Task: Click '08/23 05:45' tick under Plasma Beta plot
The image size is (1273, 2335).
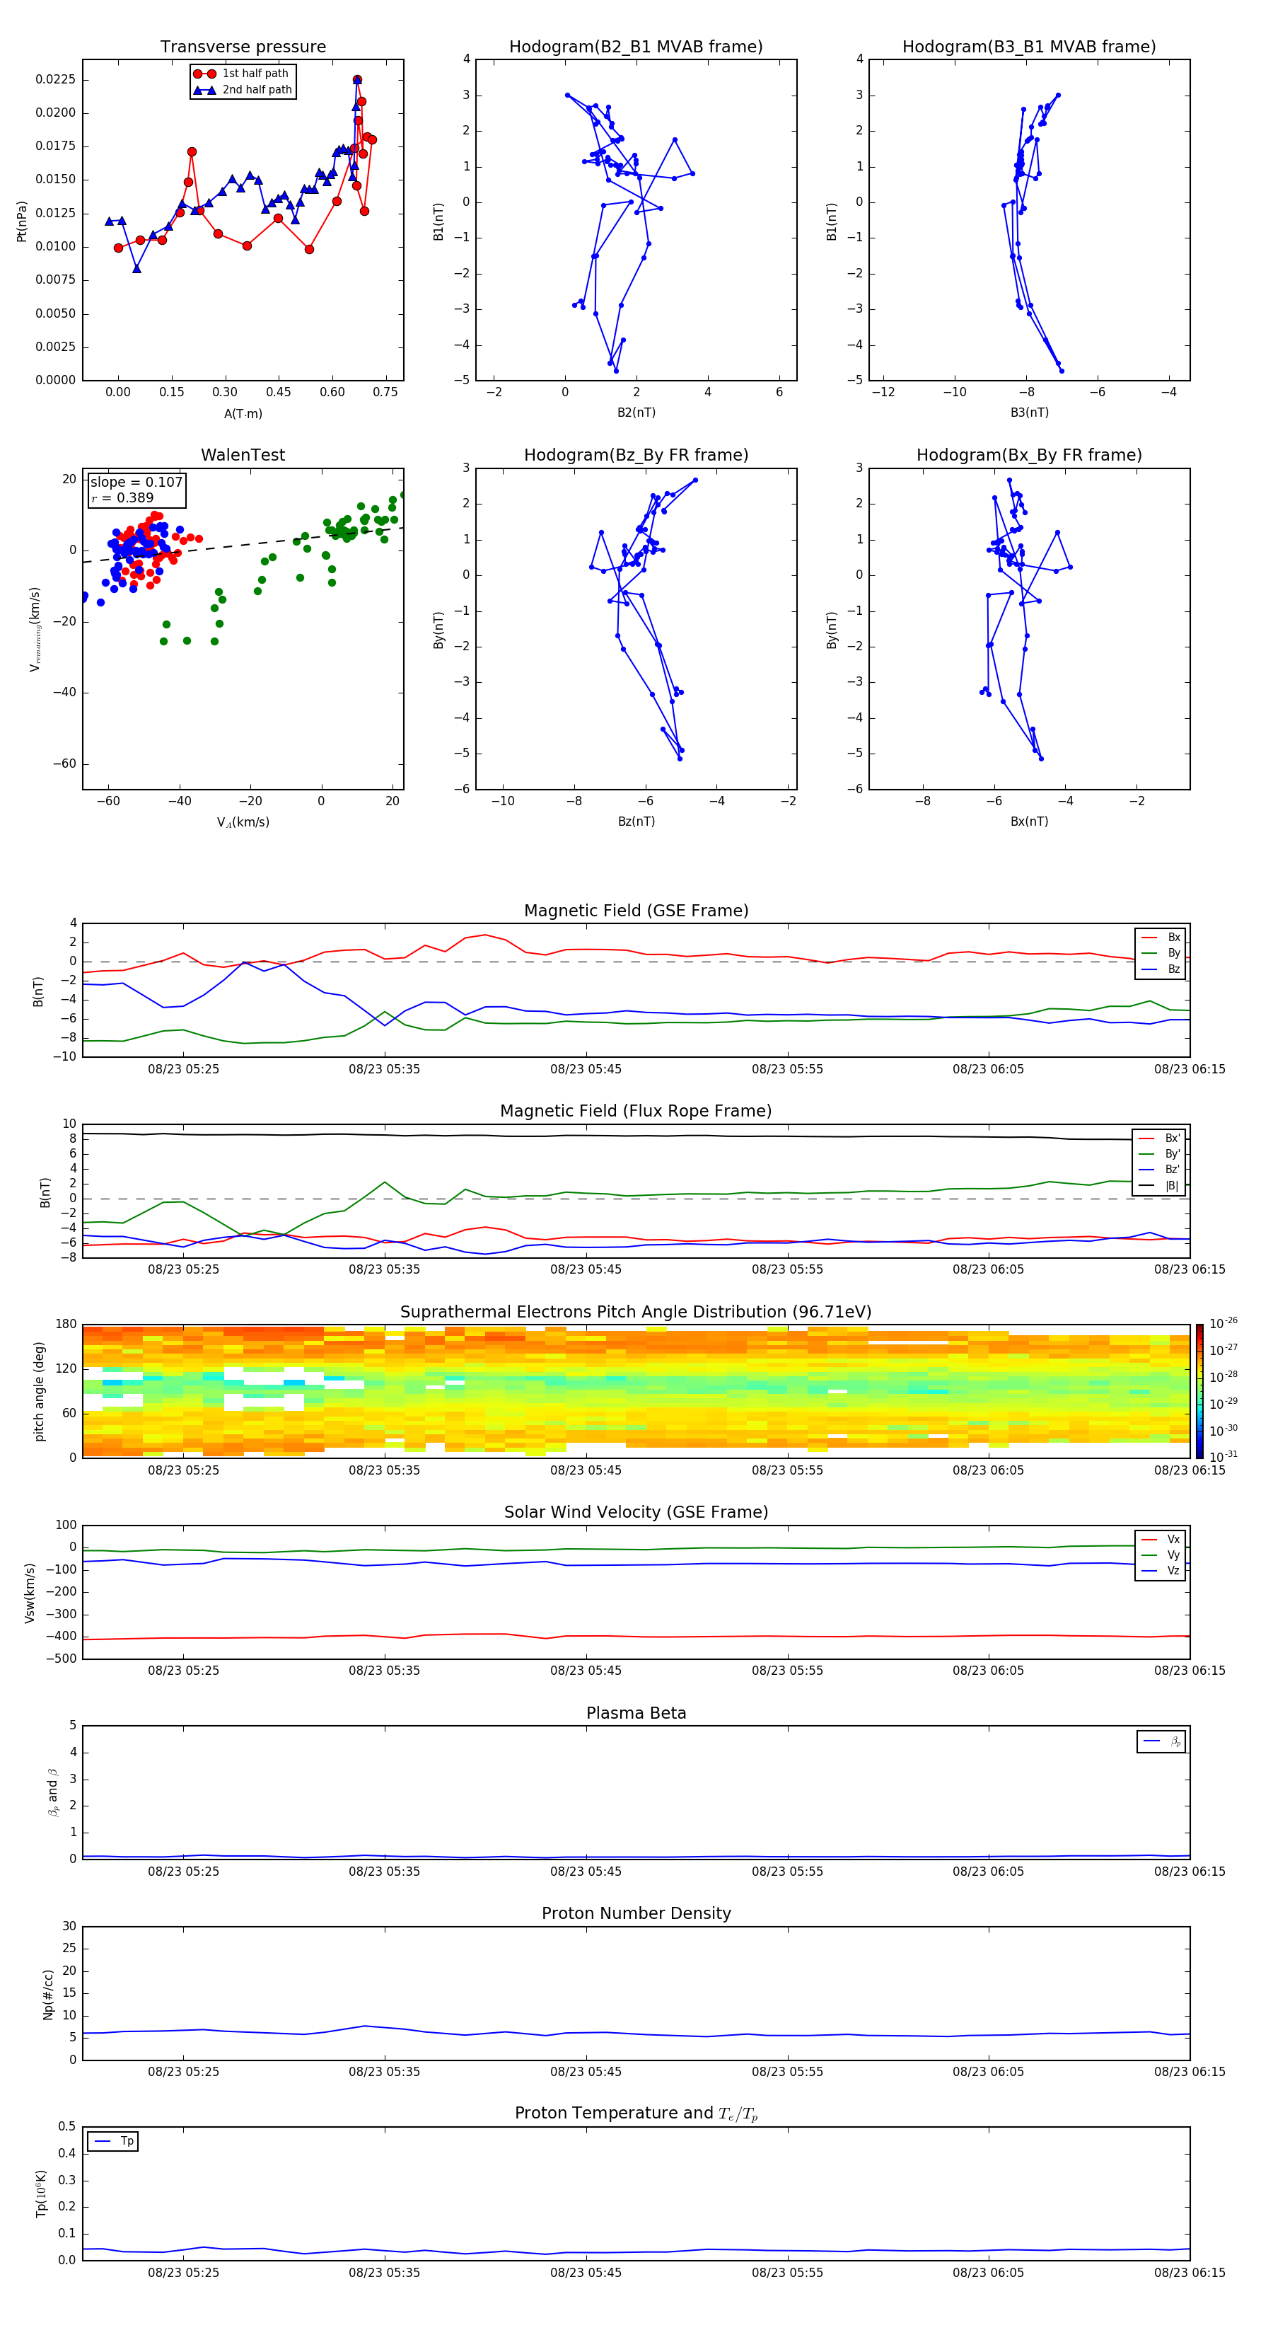Action: (x=586, y=1871)
